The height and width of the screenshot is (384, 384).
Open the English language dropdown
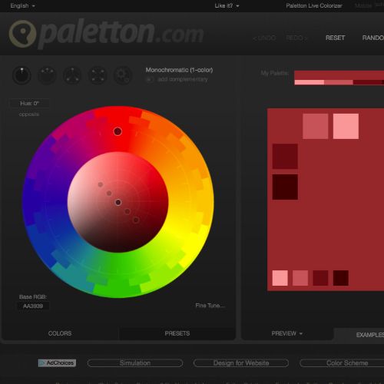point(23,5)
